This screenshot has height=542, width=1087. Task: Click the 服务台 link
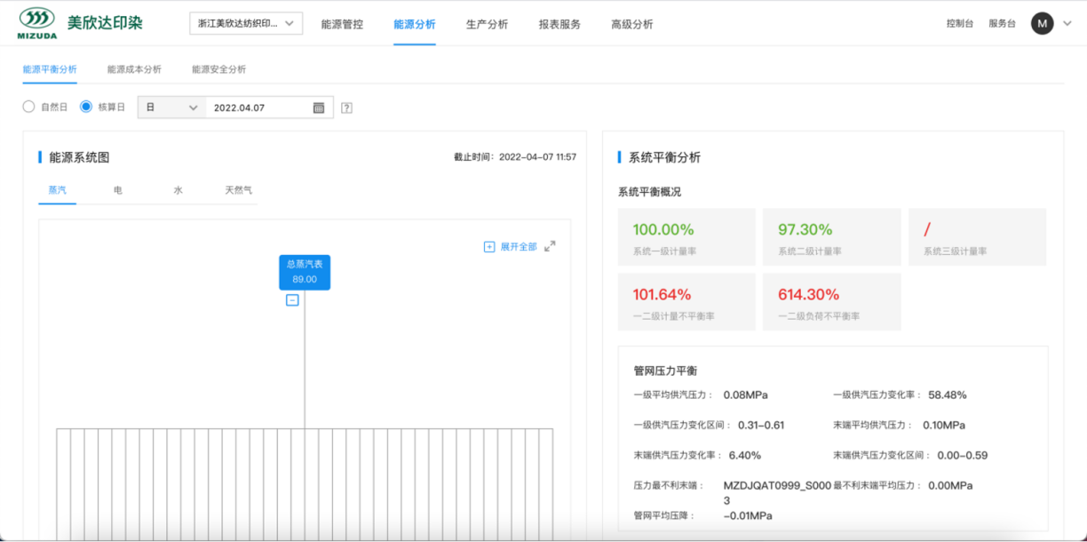tap(1002, 24)
